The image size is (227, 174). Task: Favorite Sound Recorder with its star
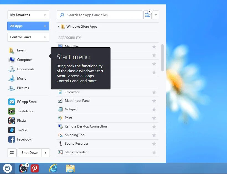[154, 144]
